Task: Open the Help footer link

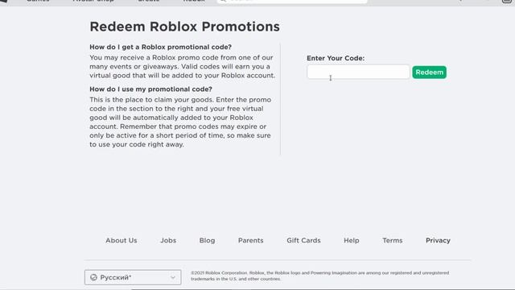Action: click(x=352, y=240)
